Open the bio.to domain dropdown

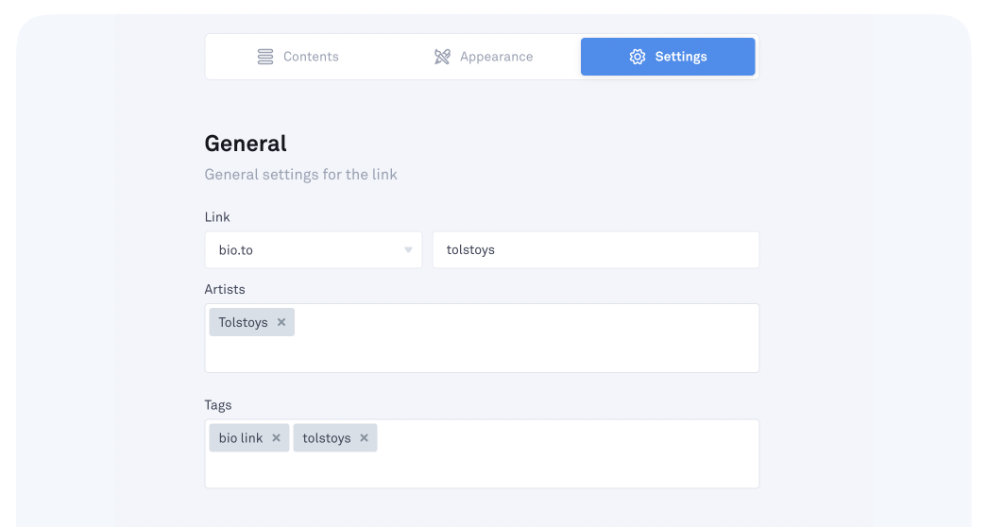click(314, 249)
